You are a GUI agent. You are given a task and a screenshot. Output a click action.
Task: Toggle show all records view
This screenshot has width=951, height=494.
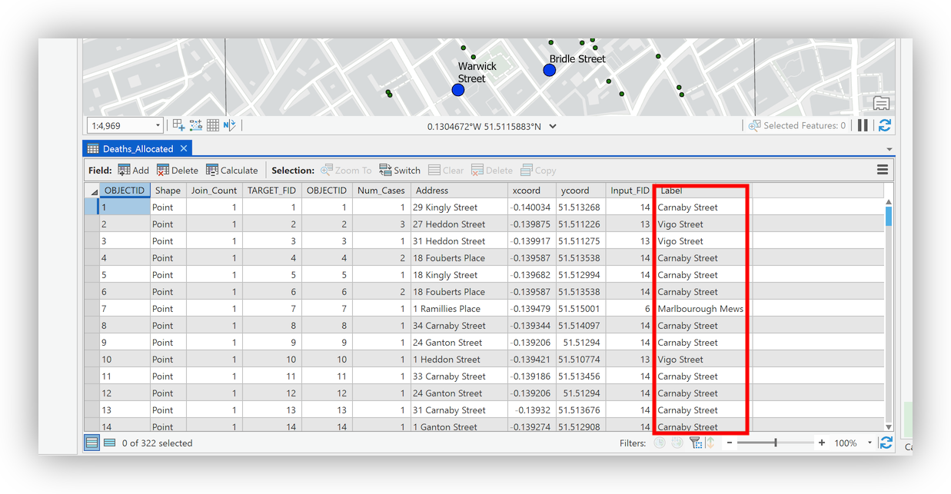pos(92,443)
